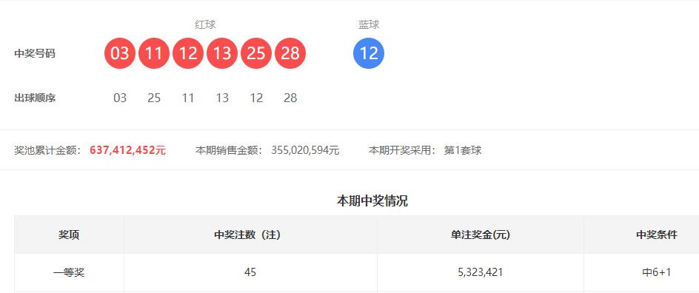Click the 出球顺序 label
699x293 pixels.
click(x=35, y=98)
